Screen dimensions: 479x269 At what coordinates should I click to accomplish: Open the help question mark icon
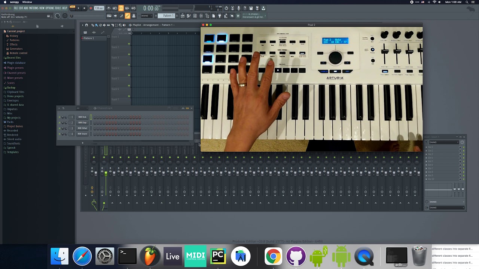point(245,8)
